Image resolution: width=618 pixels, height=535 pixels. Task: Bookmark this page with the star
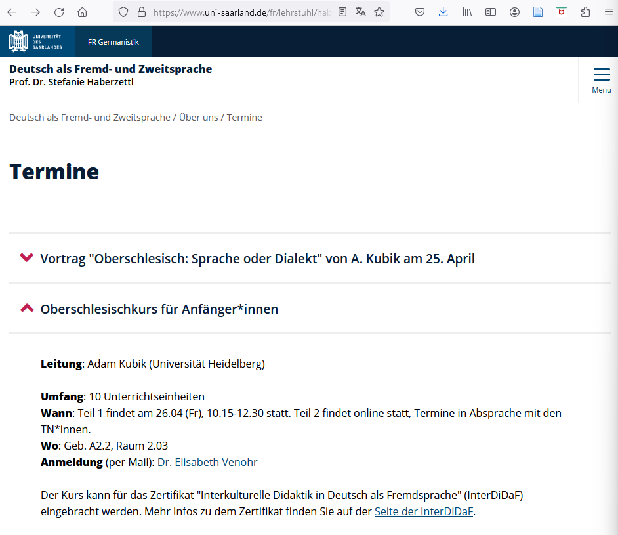pos(379,12)
